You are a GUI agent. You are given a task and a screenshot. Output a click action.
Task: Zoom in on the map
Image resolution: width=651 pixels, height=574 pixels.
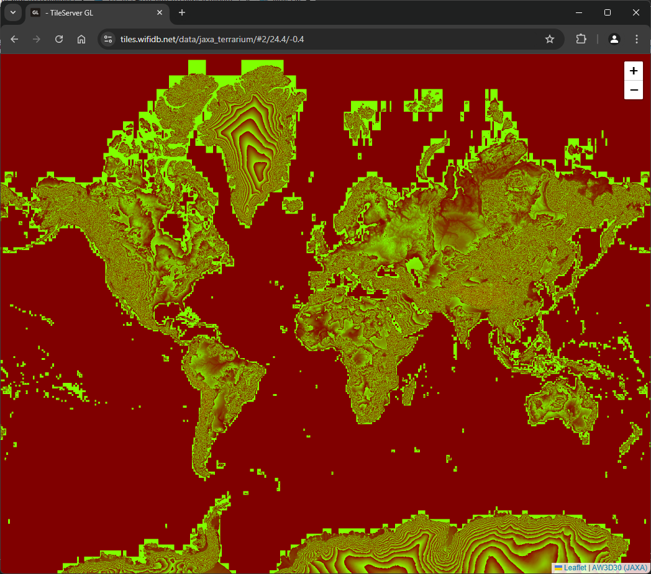point(634,71)
